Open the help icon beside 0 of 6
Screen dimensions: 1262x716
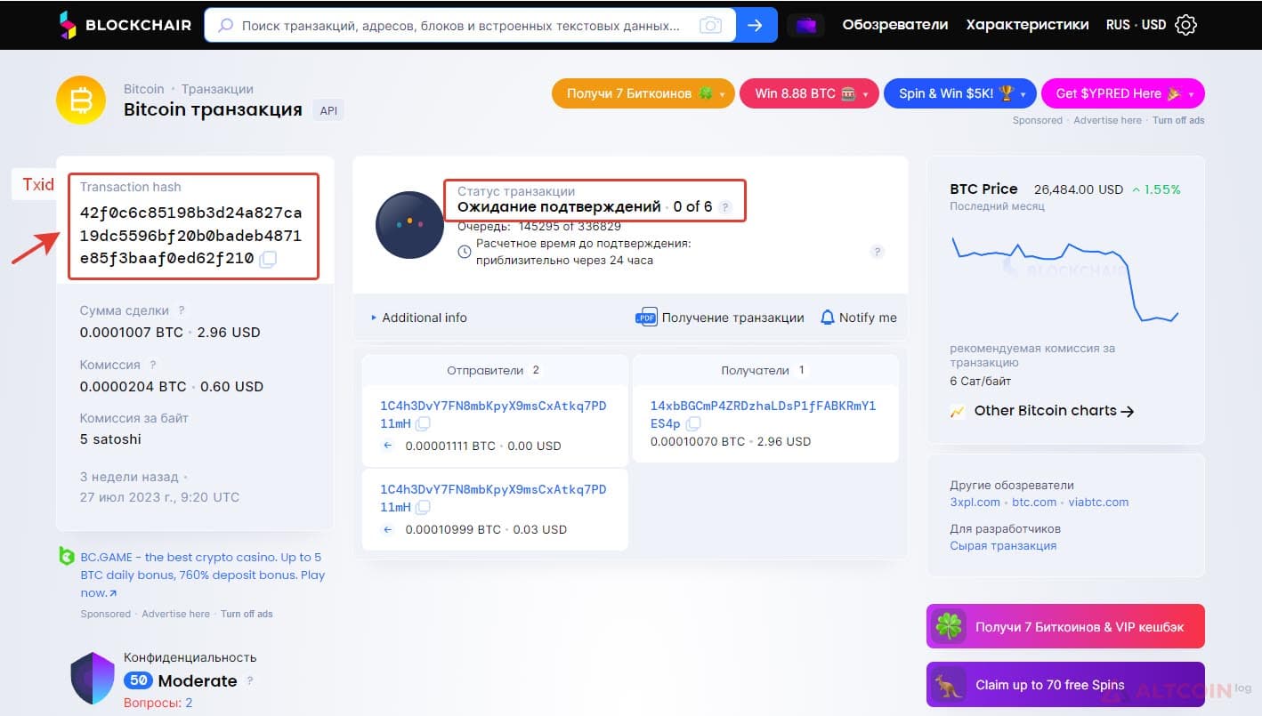click(x=725, y=207)
